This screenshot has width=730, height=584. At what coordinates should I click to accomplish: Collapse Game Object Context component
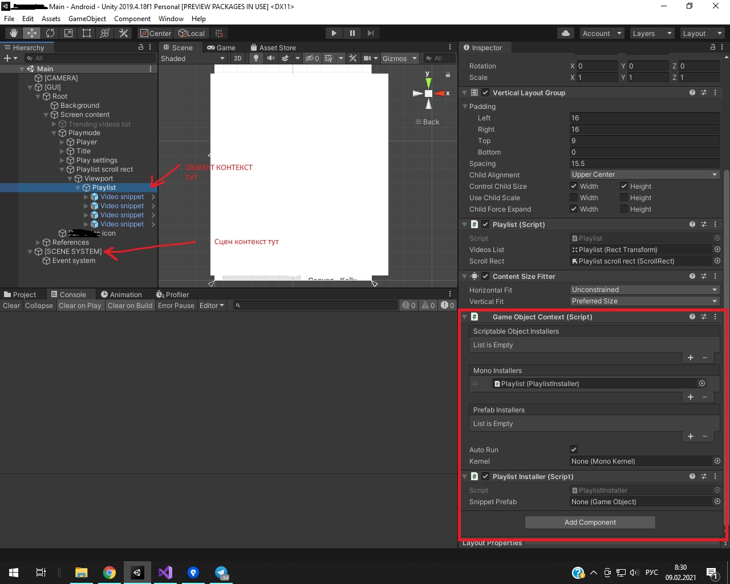pos(464,317)
